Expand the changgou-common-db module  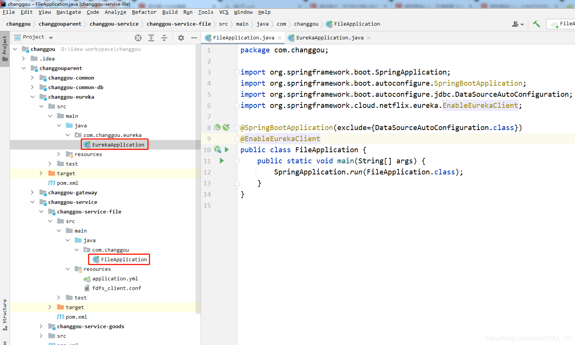33,87
